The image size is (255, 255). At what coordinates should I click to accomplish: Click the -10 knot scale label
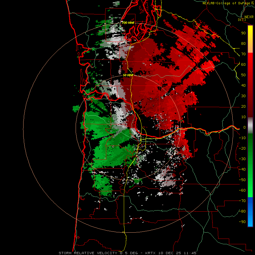(x=242, y=138)
